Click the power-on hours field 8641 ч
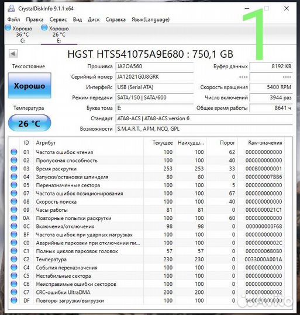Image resolution: width=300 pixels, height=315 pixels. [x=271, y=108]
